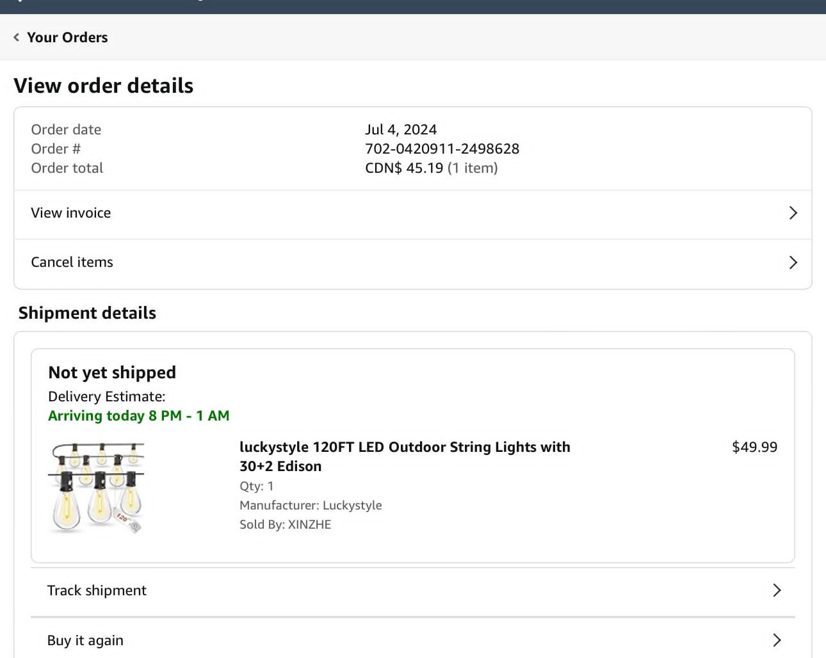Open the luckystyle 120FT LED String Lights title
The height and width of the screenshot is (658, 826).
click(x=405, y=456)
